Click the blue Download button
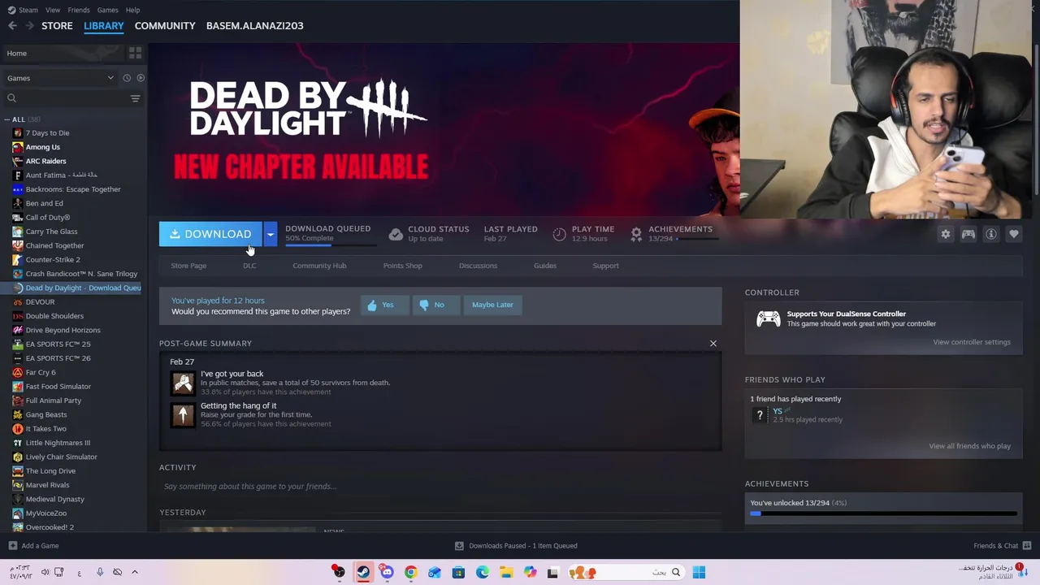 click(210, 234)
